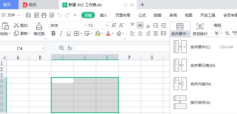Switch to the 页面布局 tab
The height and width of the screenshot is (114, 237).
123,15
